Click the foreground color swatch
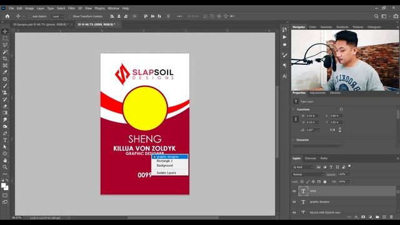The width and height of the screenshot is (400, 225). point(4,186)
